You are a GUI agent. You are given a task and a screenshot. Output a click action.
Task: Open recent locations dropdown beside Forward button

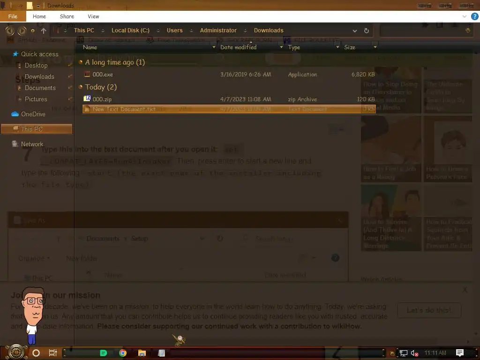tap(33, 30)
